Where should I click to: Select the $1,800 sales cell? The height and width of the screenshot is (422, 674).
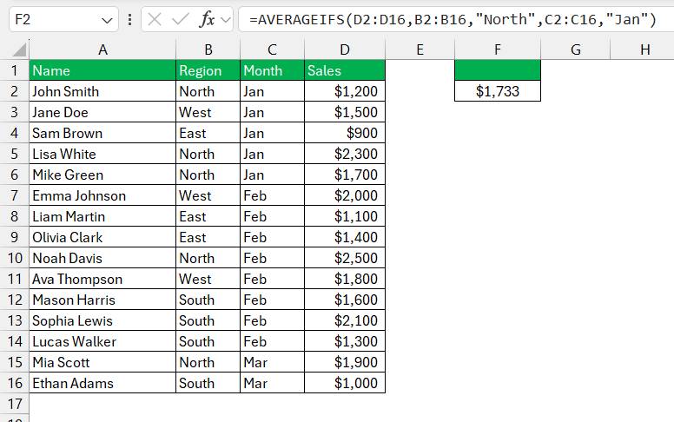345,279
